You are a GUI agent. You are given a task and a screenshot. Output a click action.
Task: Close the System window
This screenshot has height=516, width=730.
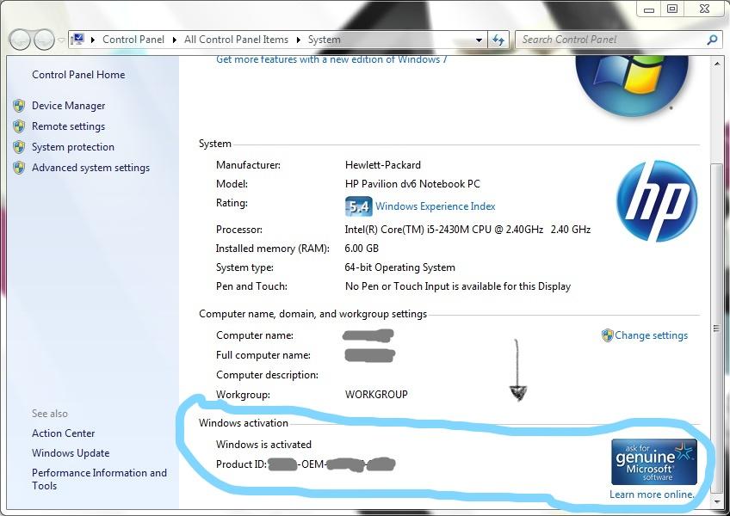704,9
